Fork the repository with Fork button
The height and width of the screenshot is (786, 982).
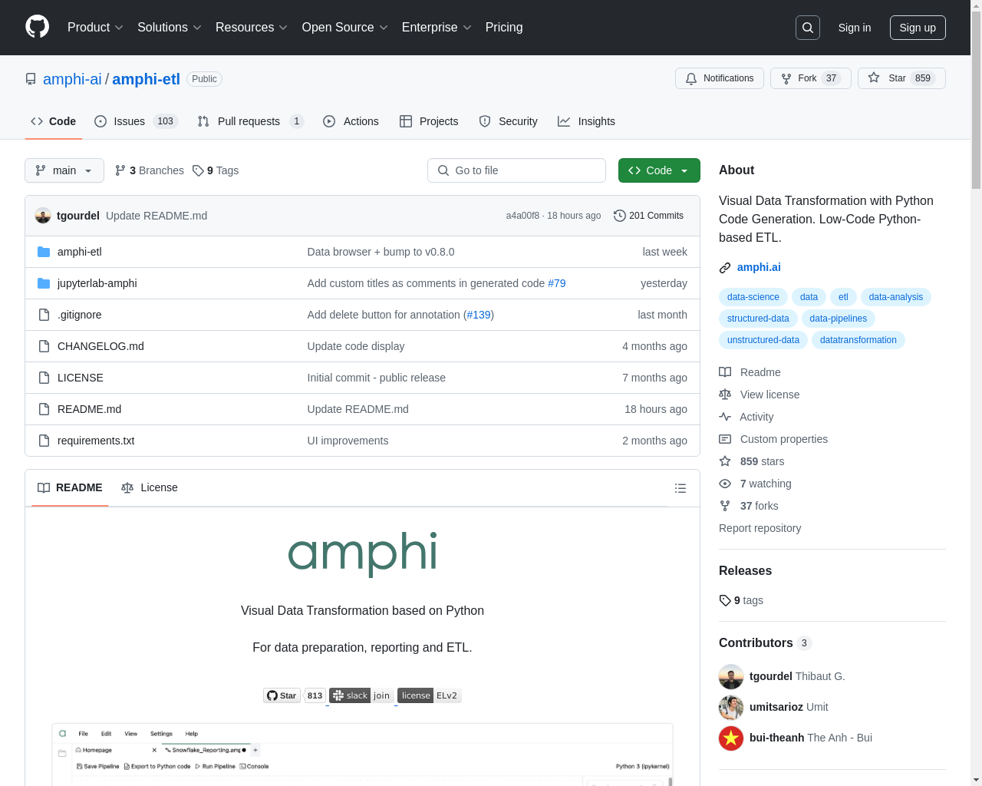[x=811, y=78]
